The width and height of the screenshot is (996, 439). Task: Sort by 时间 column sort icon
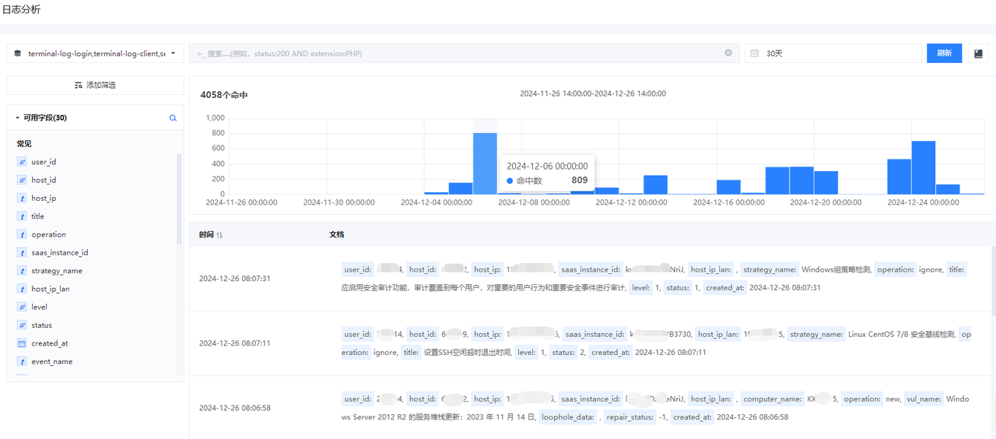219,234
